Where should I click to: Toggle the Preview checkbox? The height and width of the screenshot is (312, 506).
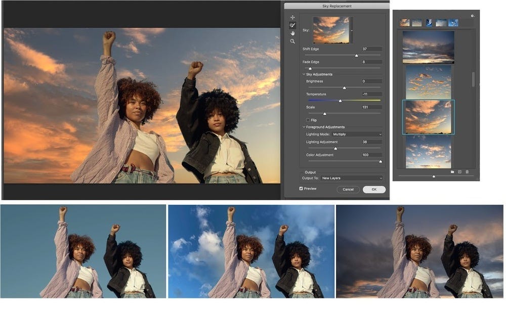[301, 189]
